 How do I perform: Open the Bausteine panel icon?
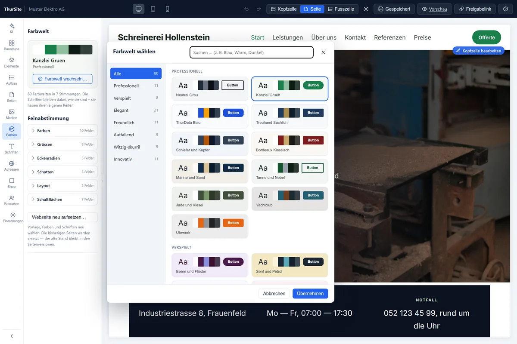12,45
